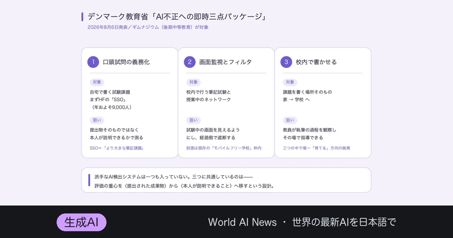
Task: Click the line 本人が説明できるかで測る
Action: 117,138
